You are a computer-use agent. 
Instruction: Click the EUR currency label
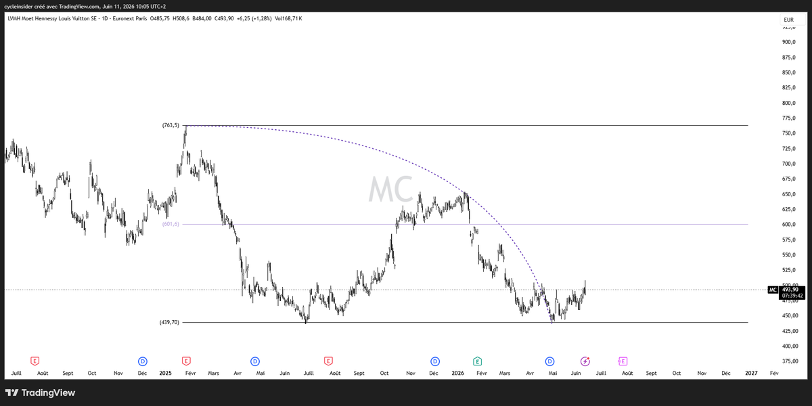pos(788,20)
